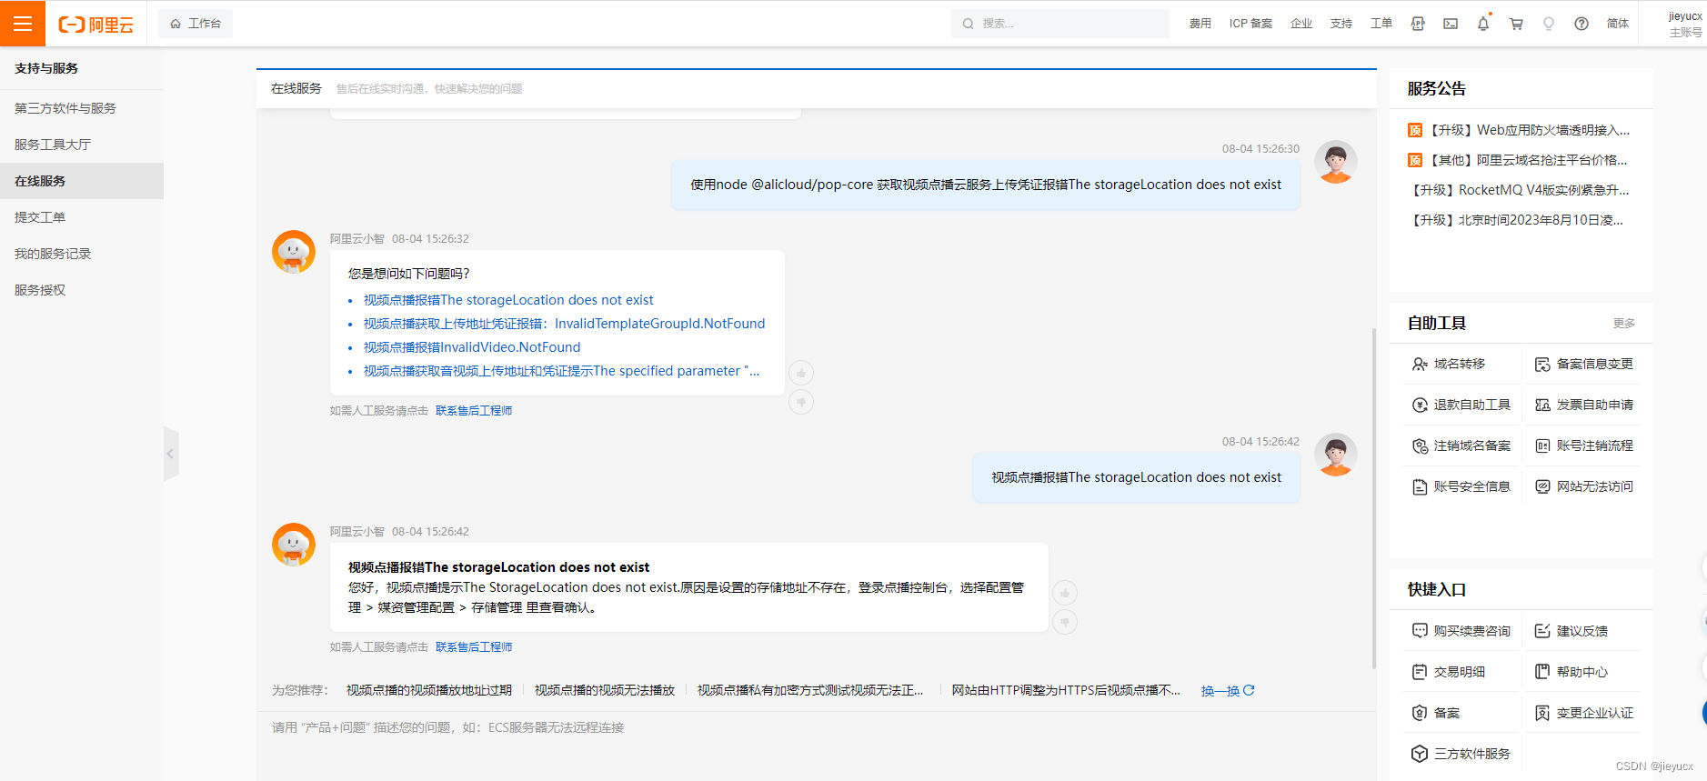The height and width of the screenshot is (781, 1707).
Task: Open the notification bell
Action: pyautogui.click(x=1483, y=24)
